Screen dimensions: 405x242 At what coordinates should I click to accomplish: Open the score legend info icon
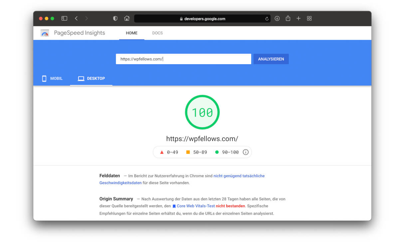click(x=246, y=152)
